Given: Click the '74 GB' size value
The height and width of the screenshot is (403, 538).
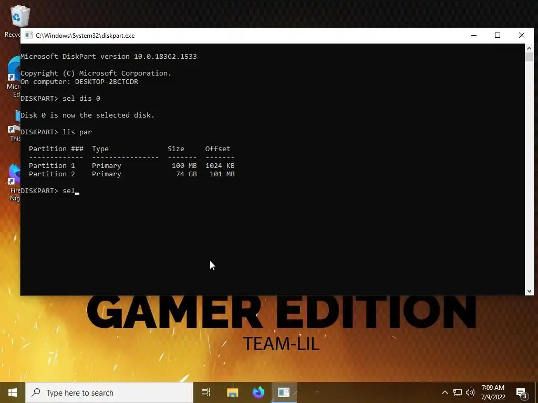Looking at the screenshot, I should (x=187, y=174).
